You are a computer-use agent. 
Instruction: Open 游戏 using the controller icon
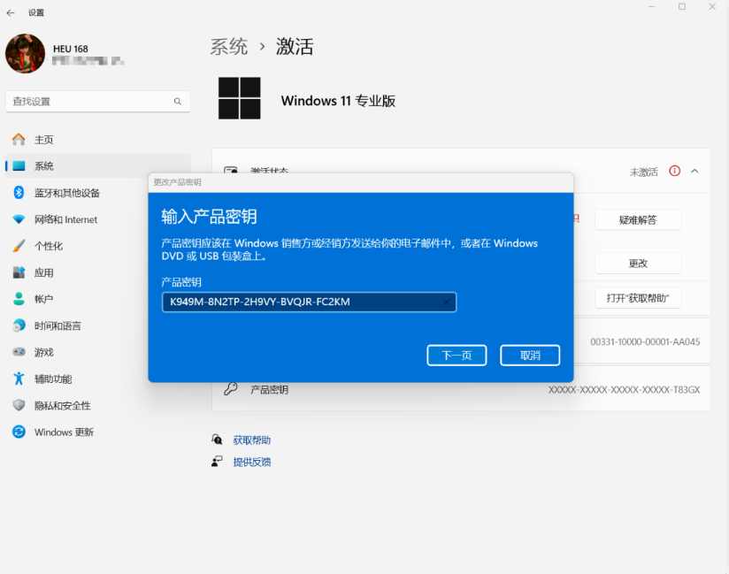coord(19,352)
